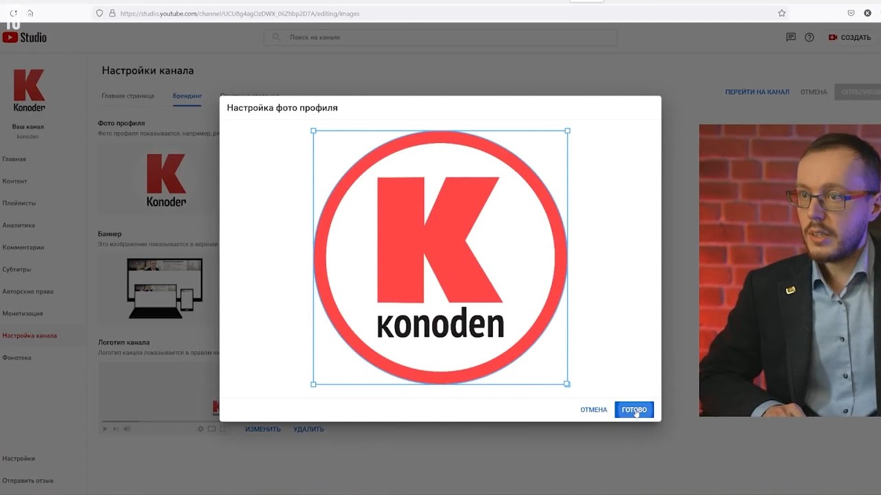881x495 pixels.
Task: Click the browser URL address field
Action: point(440,13)
